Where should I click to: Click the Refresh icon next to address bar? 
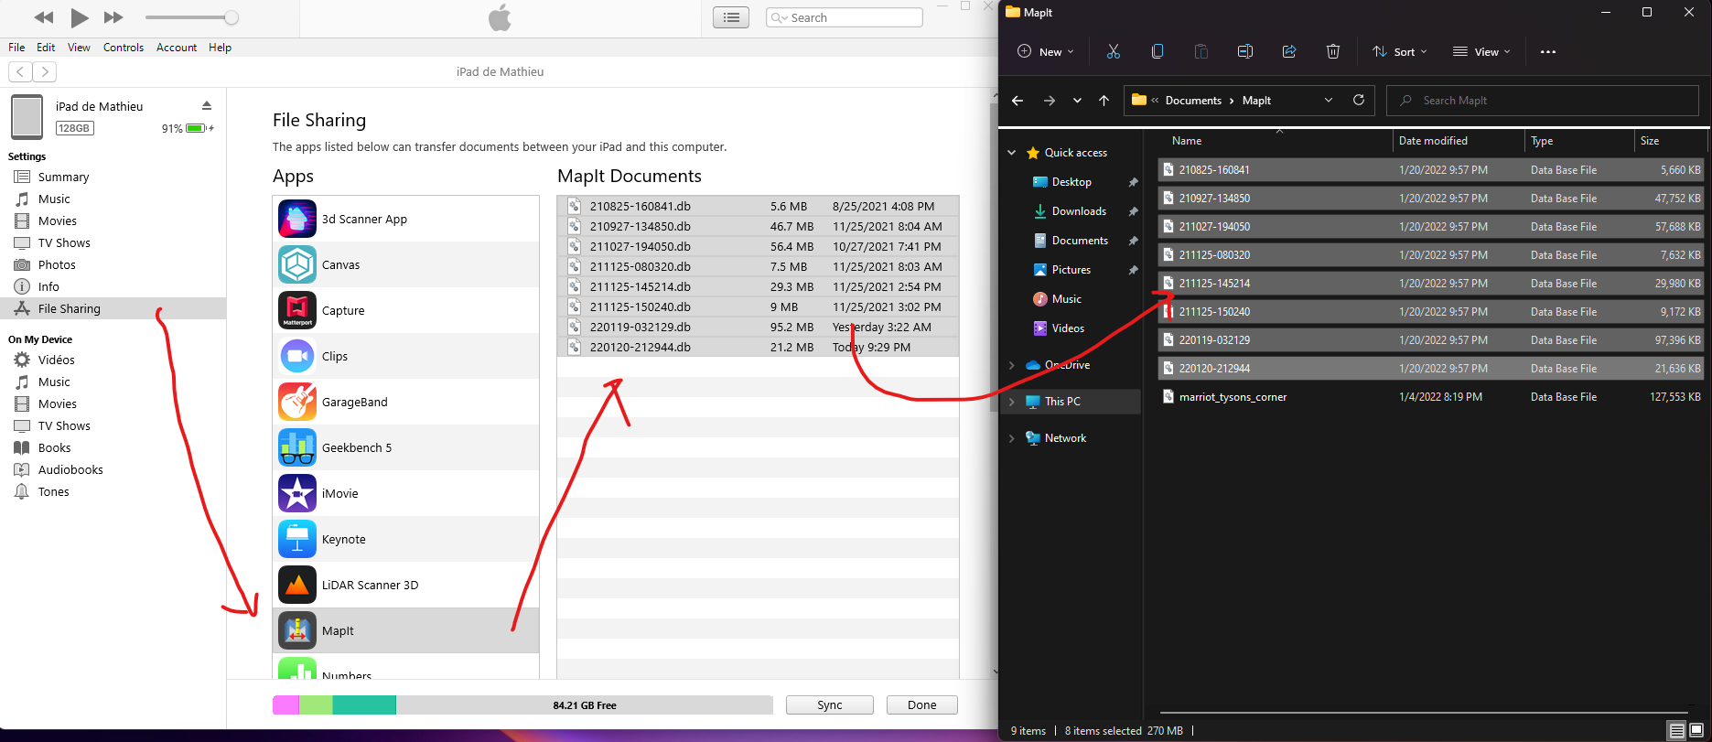coord(1358,101)
